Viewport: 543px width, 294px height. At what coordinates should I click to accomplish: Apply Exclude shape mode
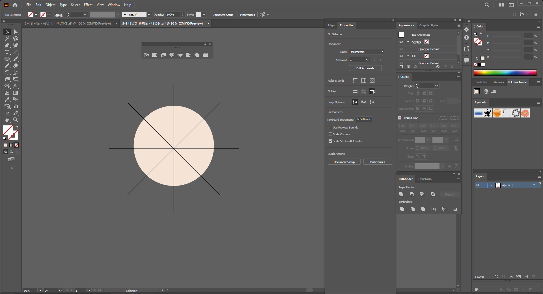pos(433,194)
